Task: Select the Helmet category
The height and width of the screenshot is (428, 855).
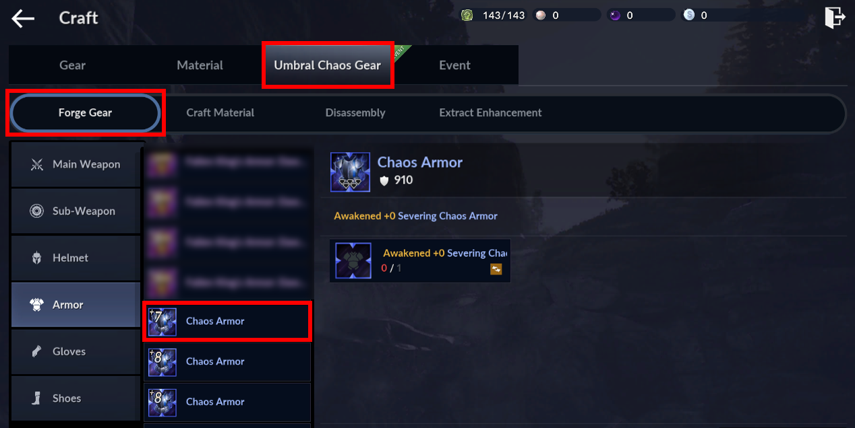Action: tap(76, 258)
